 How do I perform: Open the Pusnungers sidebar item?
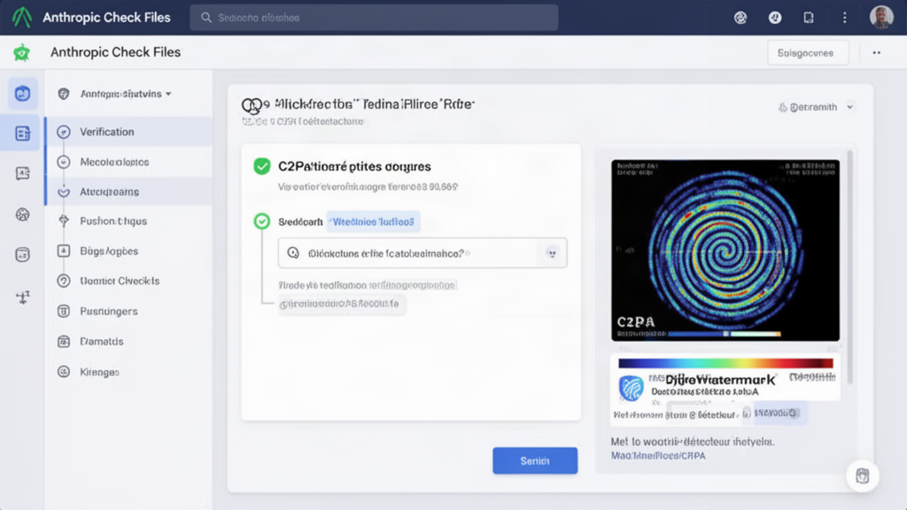point(128,311)
